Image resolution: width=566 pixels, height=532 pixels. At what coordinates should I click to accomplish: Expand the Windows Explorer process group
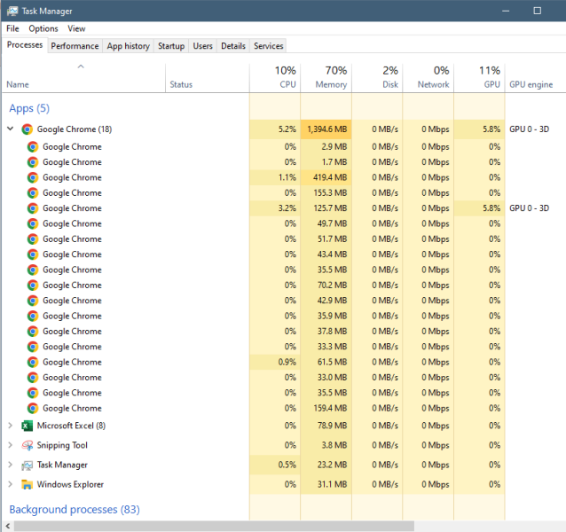pyautogui.click(x=10, y=484)
